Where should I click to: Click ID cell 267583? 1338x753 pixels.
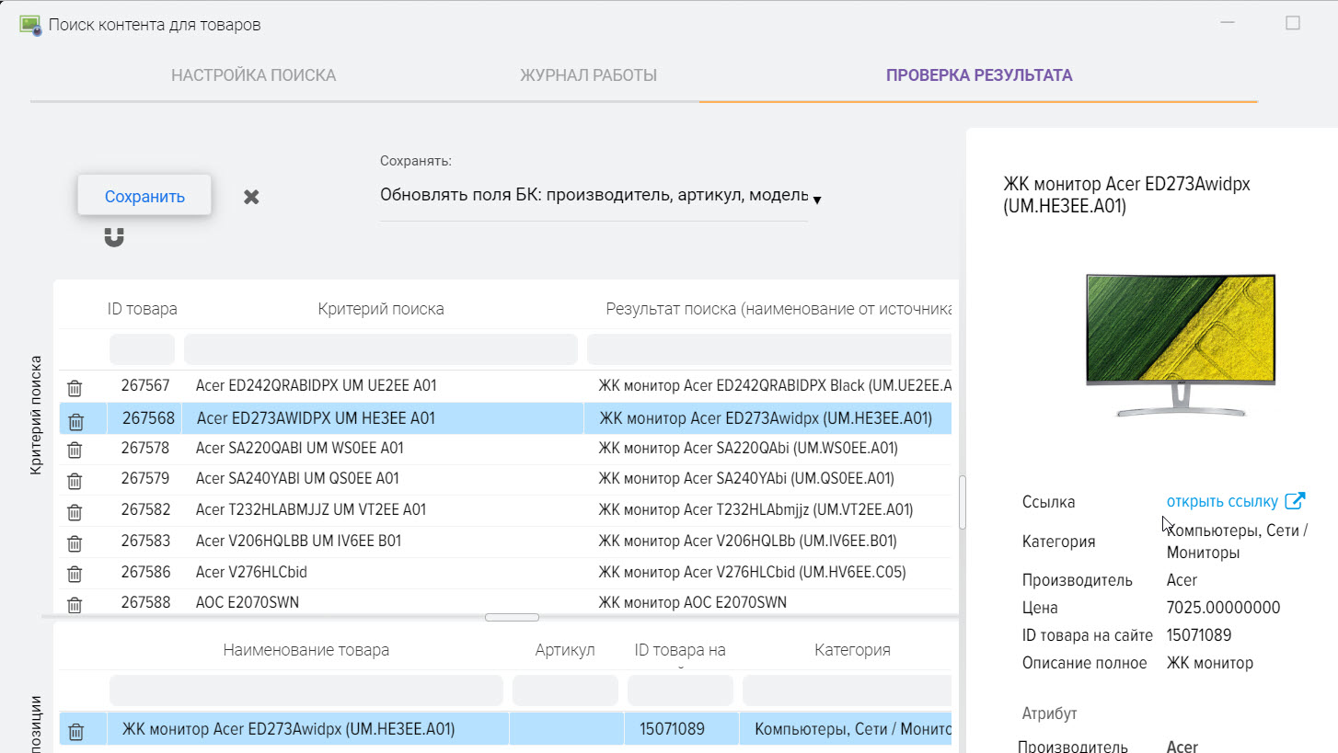pyautogui.click(x=145, y=541)
